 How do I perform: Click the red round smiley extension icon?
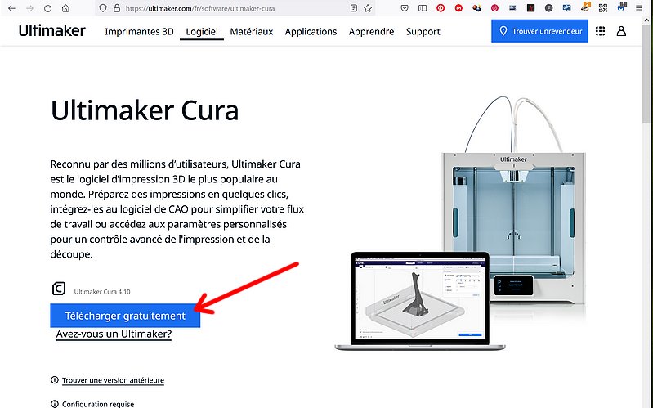point(494,8)
